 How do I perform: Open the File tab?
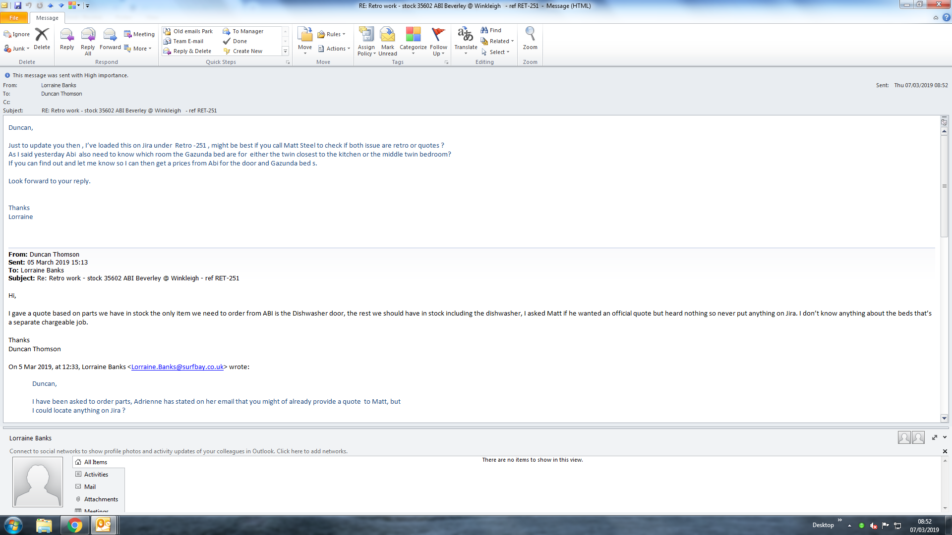[x=14, y=18]
